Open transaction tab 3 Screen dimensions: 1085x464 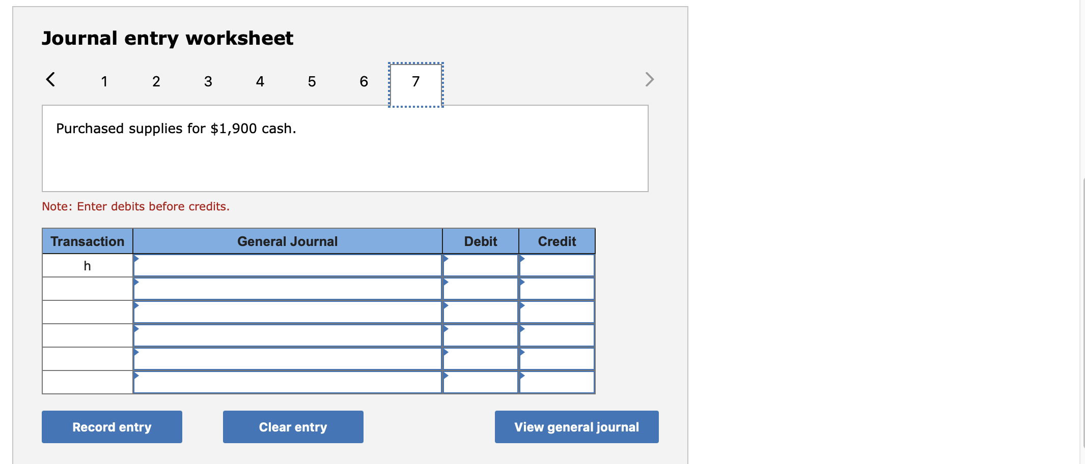208,81
